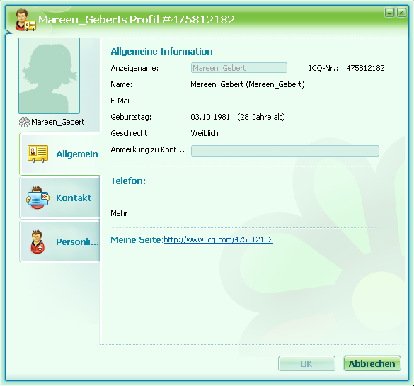Click the birthday value 03.10.1981
Screen dimensions: 414x386
coord(210,117)
